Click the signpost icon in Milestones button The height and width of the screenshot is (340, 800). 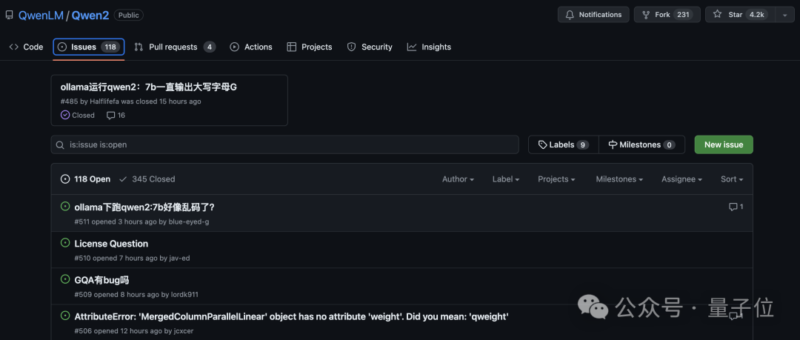click(x=613, y=145)
